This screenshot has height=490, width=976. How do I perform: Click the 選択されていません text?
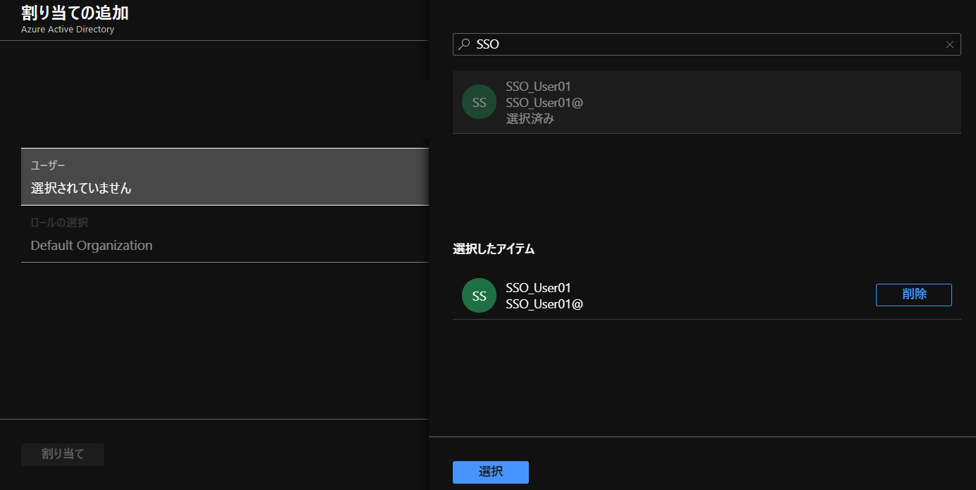pos(81,188)
